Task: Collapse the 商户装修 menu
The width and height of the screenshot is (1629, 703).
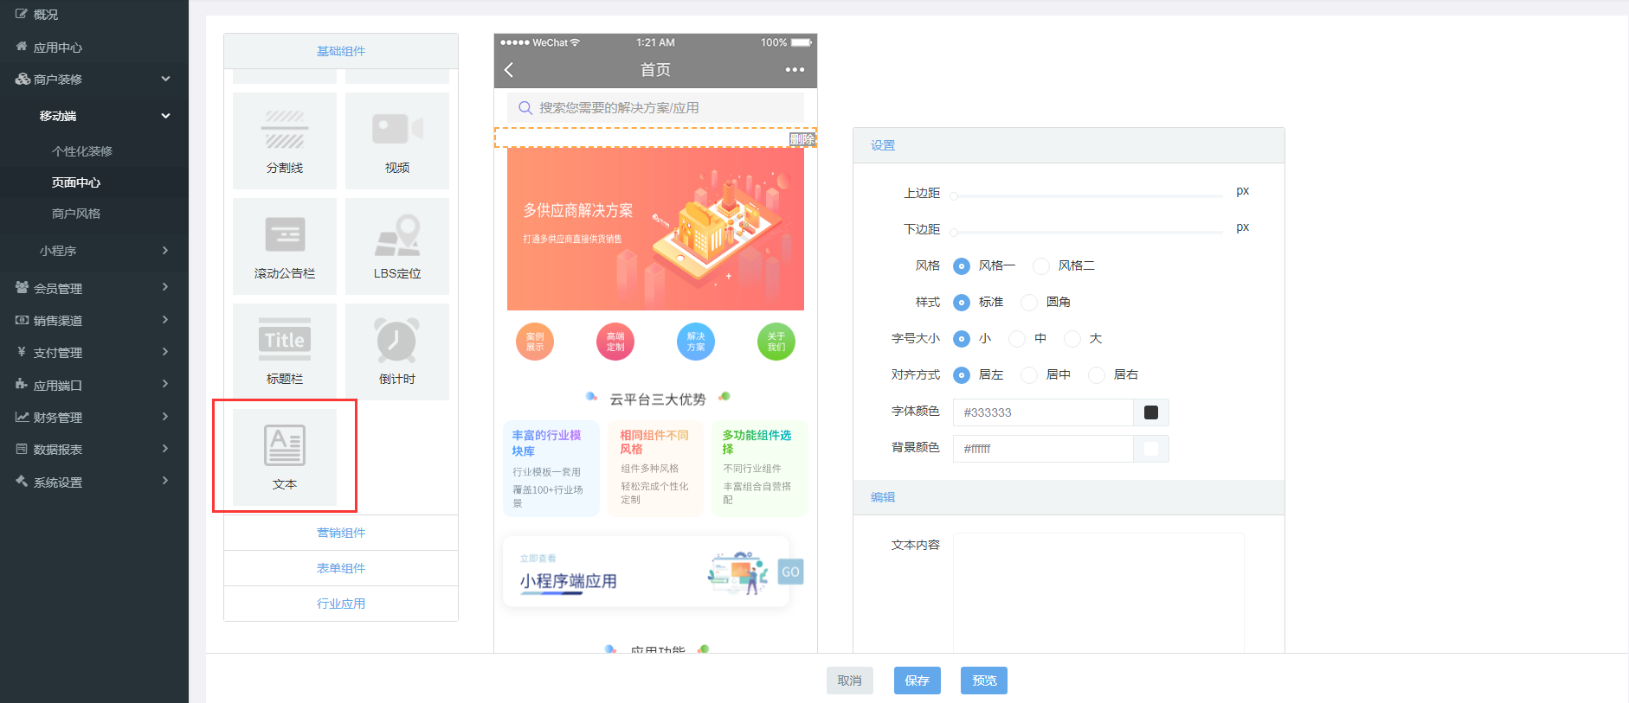Action: point(165,79)
